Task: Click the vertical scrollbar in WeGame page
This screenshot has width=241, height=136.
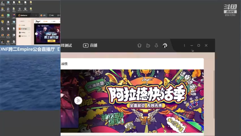Action: [214, 95]
